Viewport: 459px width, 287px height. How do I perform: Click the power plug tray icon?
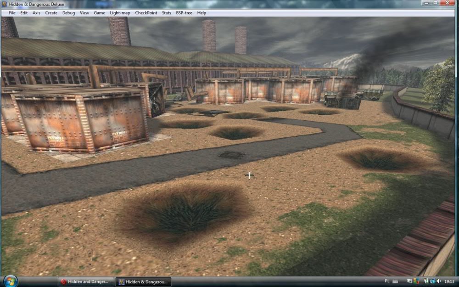click(x=426, y=281)
